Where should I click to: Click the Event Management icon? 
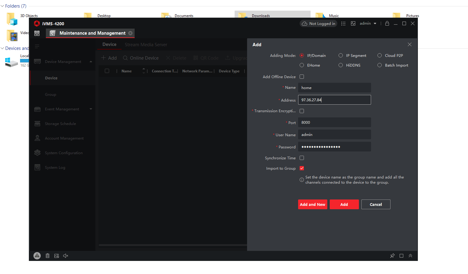point(37,109)
